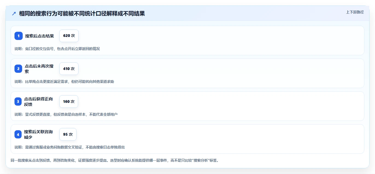Click the 160 次 value chip
The height and width of the screenshot is (174, 375).
(x=69, y=101)
